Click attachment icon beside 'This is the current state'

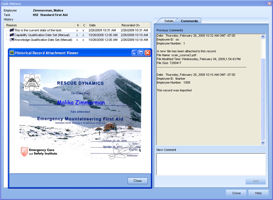(x=12, y=30)
